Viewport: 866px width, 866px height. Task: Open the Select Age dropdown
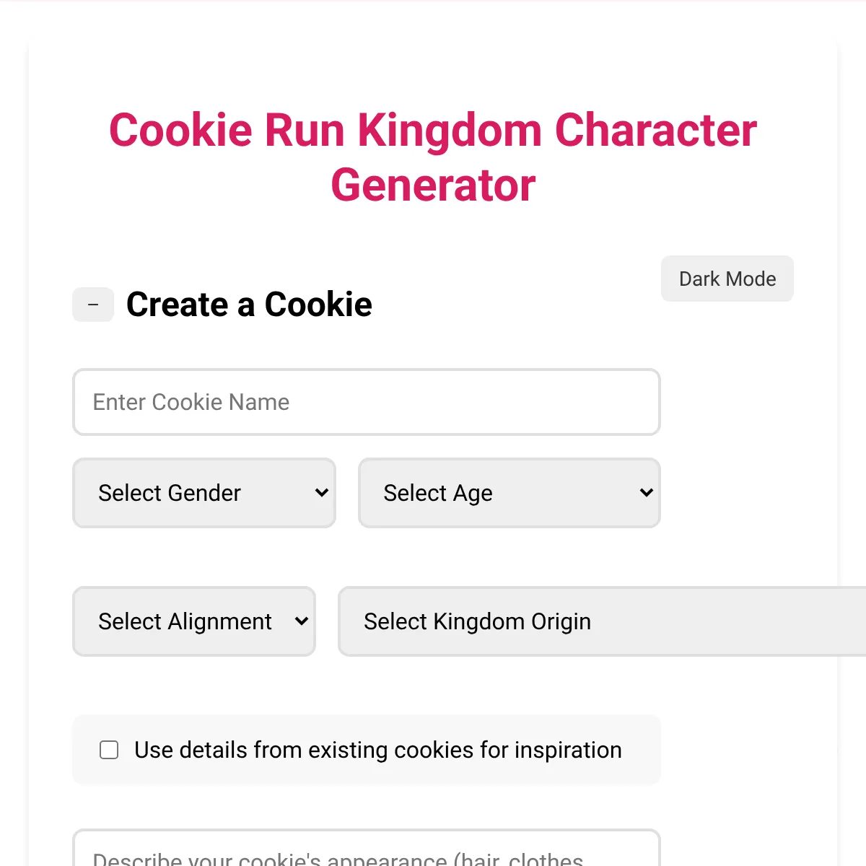(x=509, y=493)
